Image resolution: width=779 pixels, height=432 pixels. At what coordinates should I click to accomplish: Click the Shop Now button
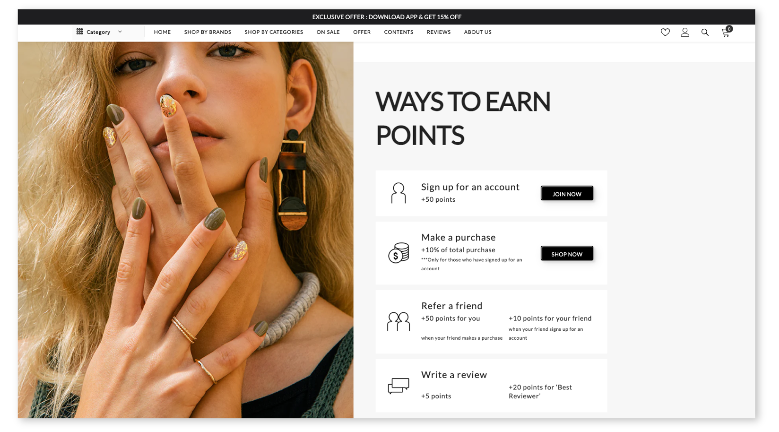click(567, 254)
